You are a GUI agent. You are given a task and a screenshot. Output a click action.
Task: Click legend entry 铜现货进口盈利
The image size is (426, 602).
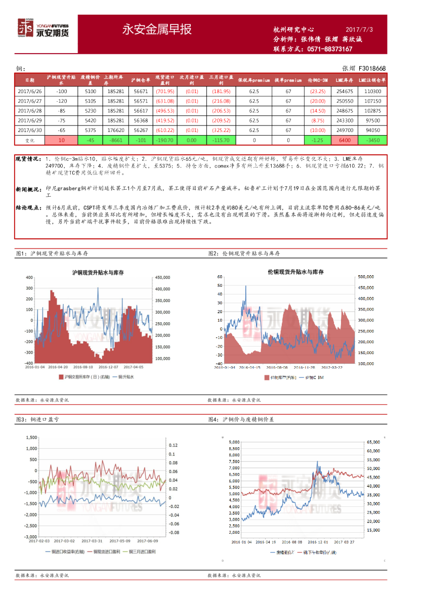coord(104,552)
